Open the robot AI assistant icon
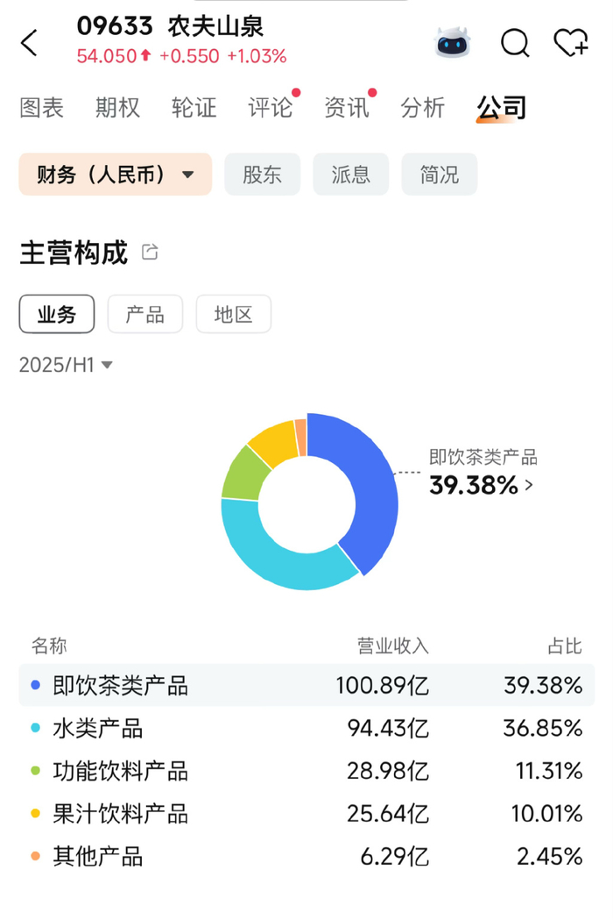613x920 pixels. coord(454,42)
